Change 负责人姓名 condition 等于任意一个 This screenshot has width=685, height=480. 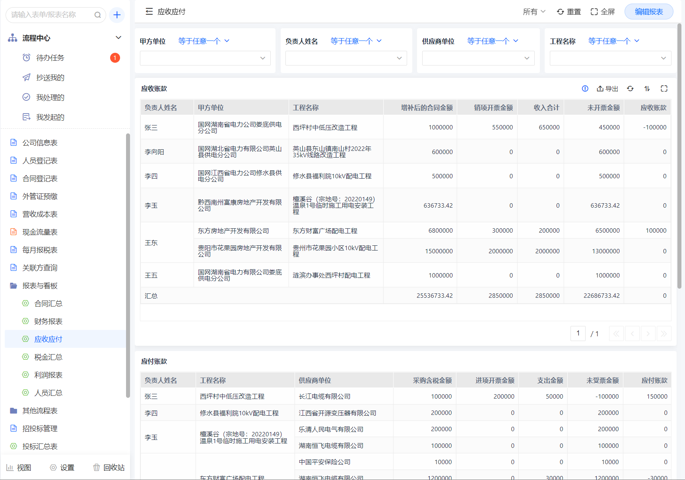[x=356, y=41]
